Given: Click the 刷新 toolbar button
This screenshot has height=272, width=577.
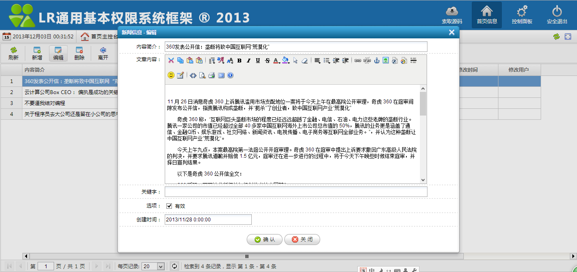Looking at the screenshot, I should tap(14, 54).
